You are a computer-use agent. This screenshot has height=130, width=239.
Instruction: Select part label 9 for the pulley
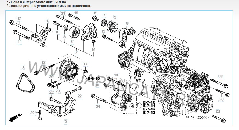tap(115, 17)
